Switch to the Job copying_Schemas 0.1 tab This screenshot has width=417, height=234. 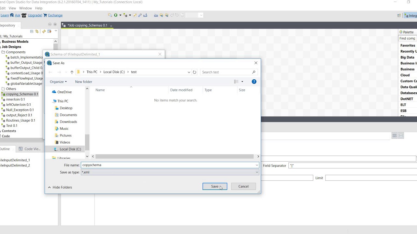click(x=87, y=25)
